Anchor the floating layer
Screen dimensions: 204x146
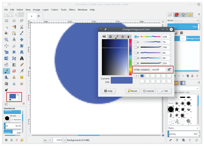coord(192,76)
